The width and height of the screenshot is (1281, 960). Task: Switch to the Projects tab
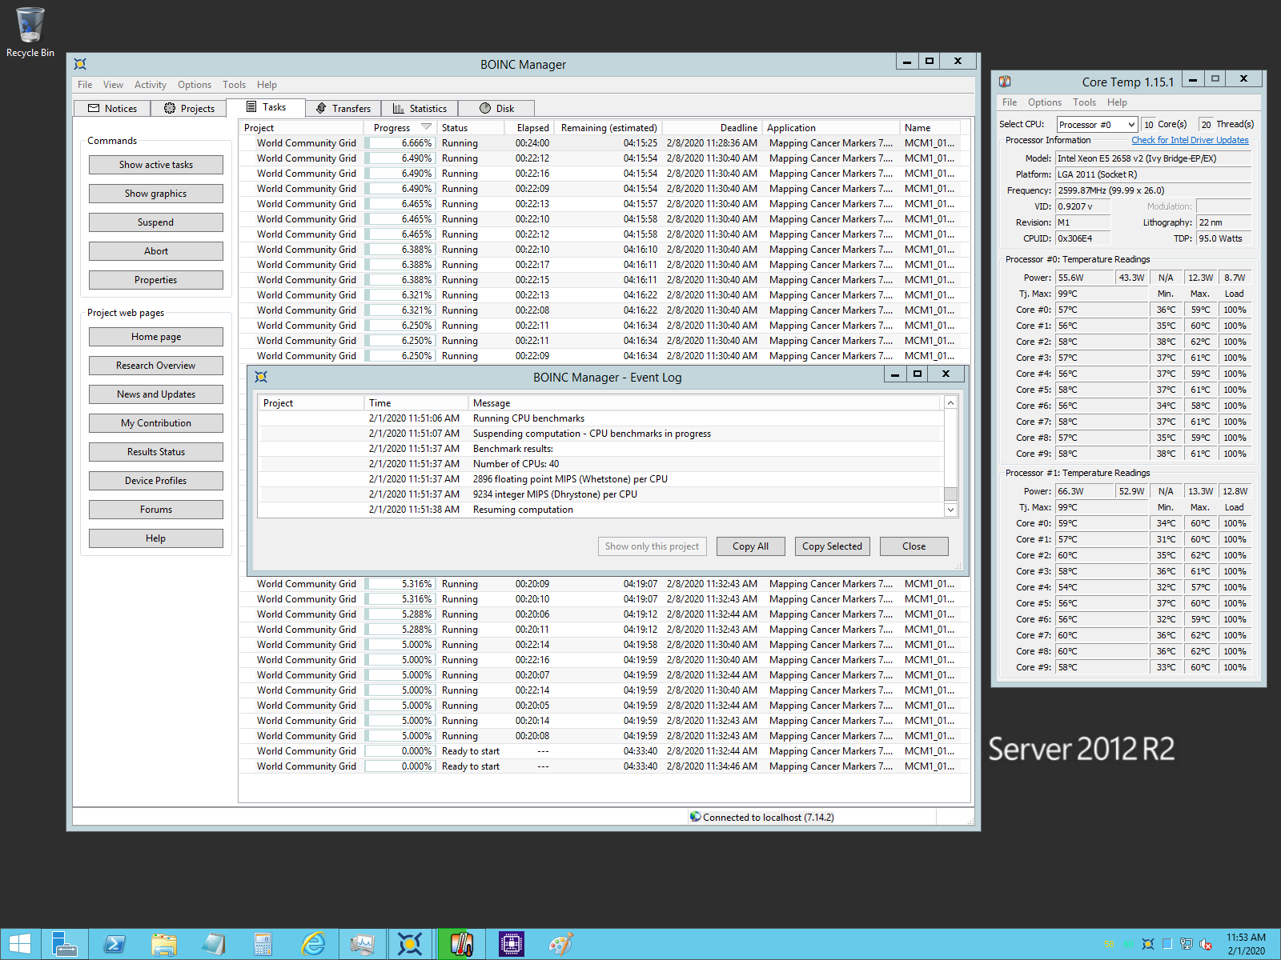pyautogui.click(x=189, y=108)
